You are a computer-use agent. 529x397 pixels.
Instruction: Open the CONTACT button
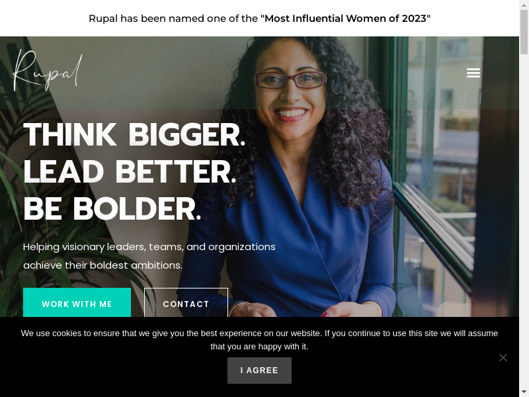pos(186,302)
